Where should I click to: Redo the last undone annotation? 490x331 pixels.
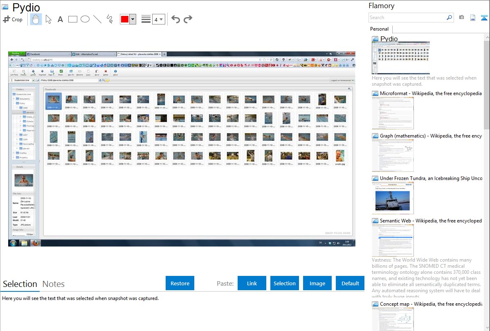[188, 19]
